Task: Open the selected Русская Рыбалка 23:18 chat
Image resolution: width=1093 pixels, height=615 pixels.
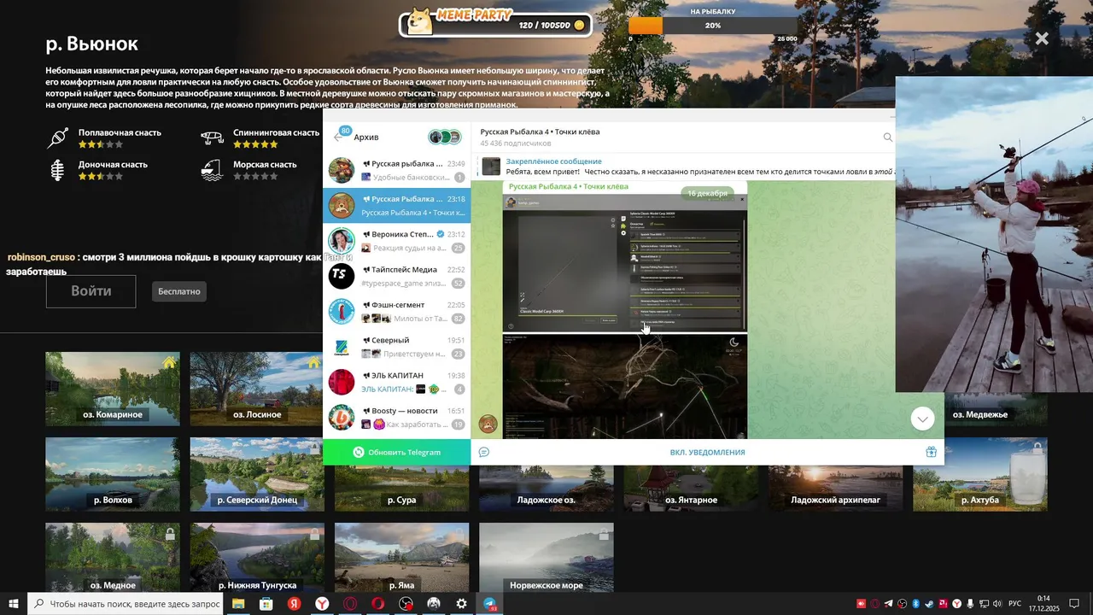Action: tap(396, 205)
